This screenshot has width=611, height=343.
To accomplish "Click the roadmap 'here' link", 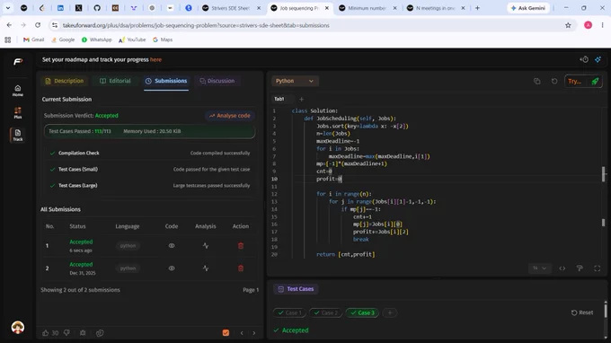I will coord(155,59).
